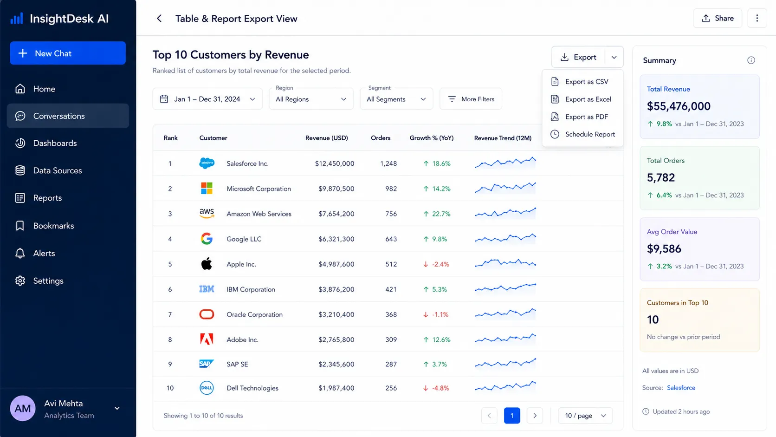Open the 10 / page size dropdown
Image resolution: width=776 pixels, height=437 pixels.
[585, 416]
